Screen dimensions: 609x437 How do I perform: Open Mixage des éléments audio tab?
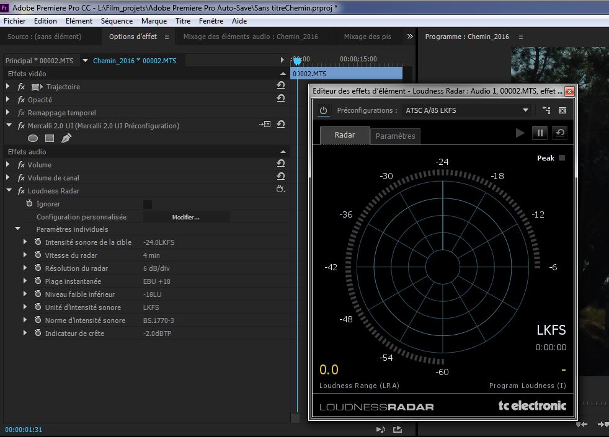[x=251, y=37]
